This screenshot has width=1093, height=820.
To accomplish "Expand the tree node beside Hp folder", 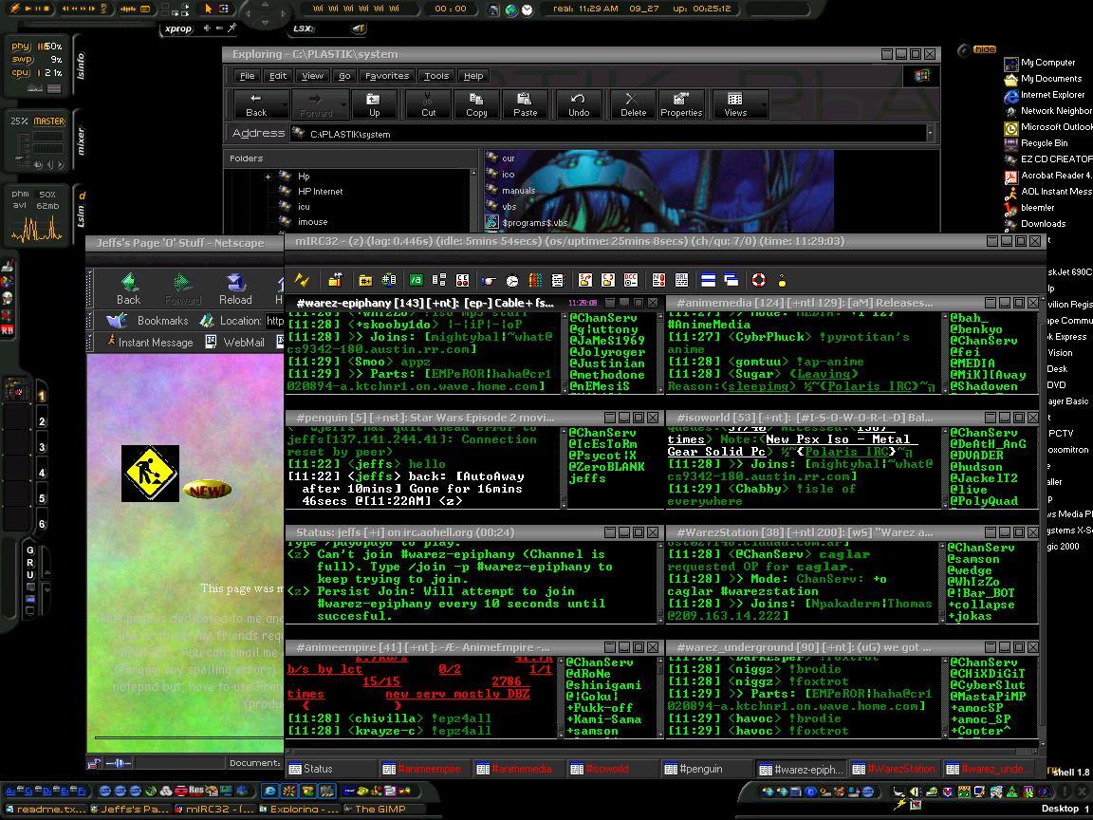I will (x=269, y=177).
